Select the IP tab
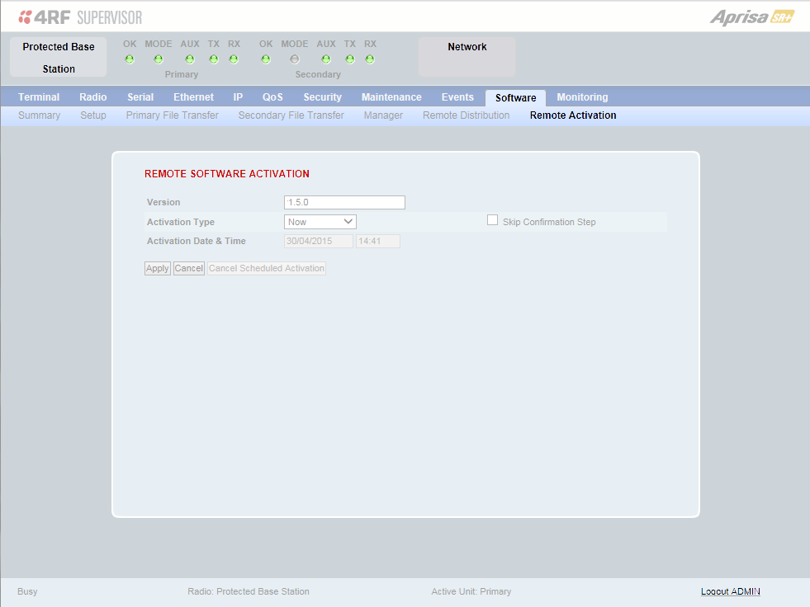The image size is (810, 607). (238, 97)
